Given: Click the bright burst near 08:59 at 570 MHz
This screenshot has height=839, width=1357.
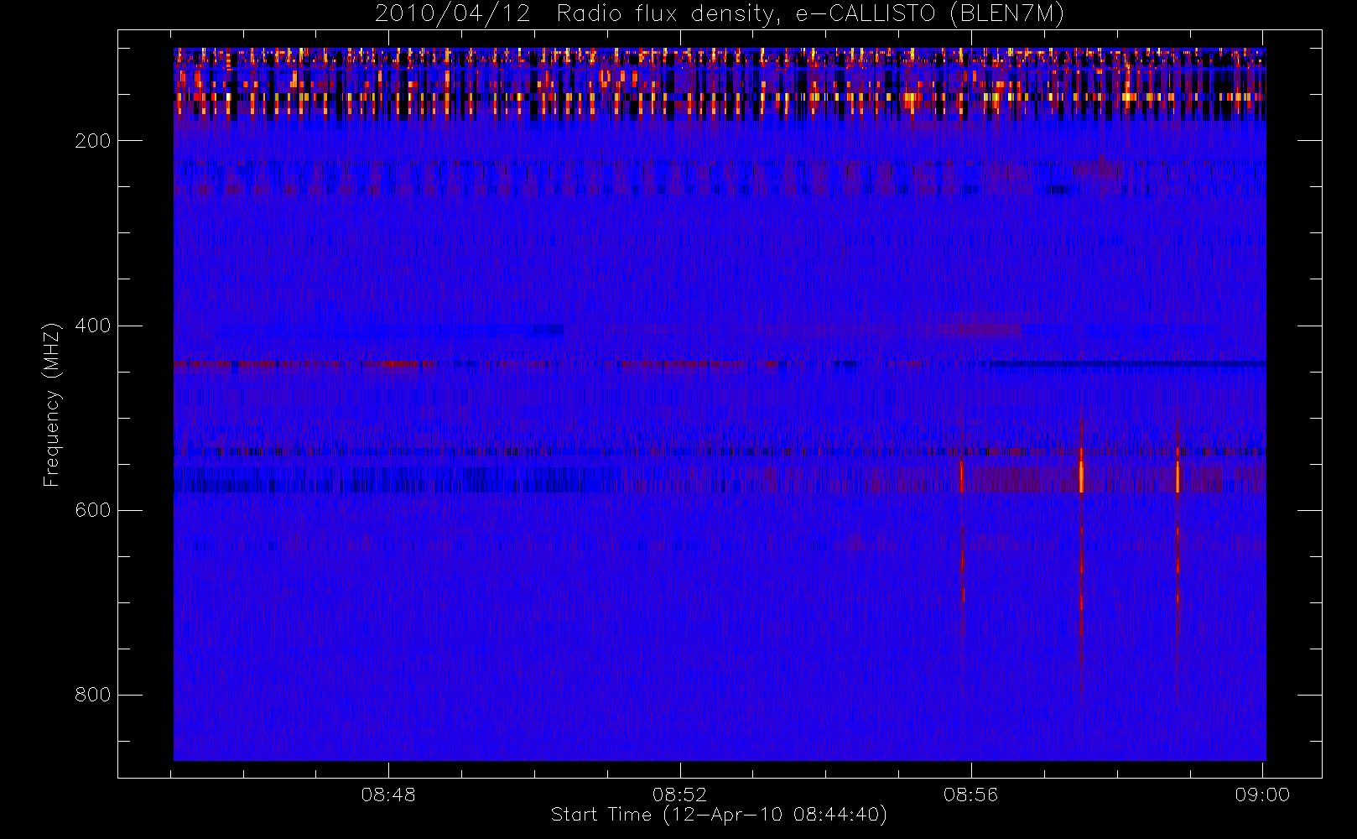Looking at the screenshot, I should pos(1178,477).
